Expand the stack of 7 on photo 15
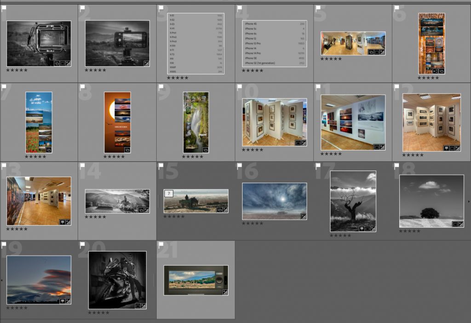 [x=168, y=193]
